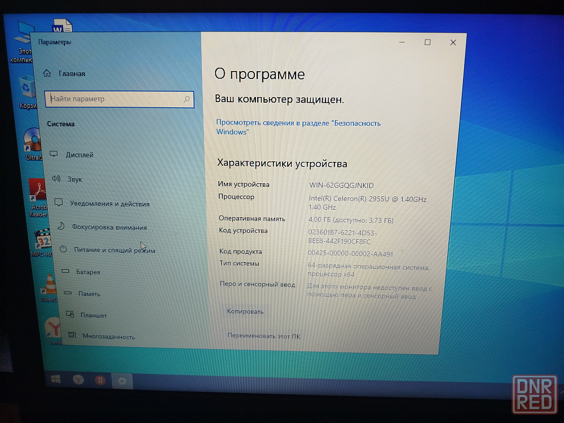Select the Intel Celeron 2955U processor text
The height and width of the screenshot is (423, 564).
[367, 203]
